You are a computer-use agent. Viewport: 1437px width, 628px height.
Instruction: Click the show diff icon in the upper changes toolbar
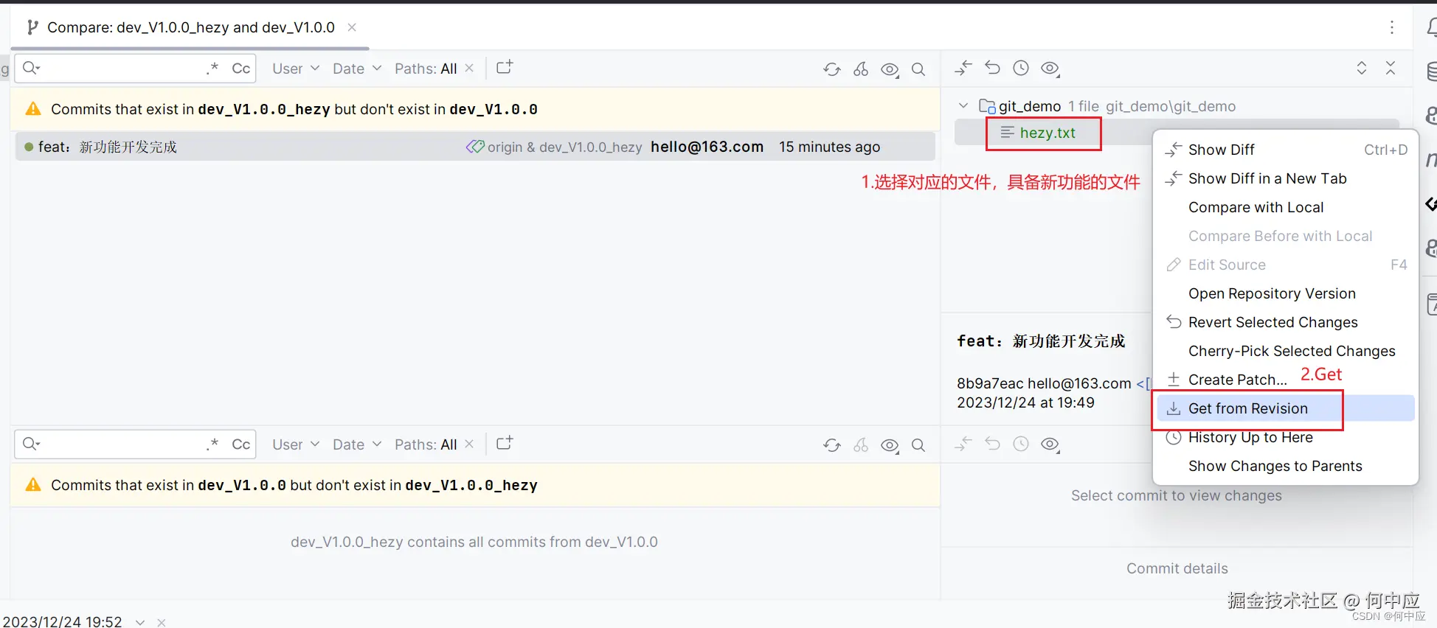(x=963, y=69)
